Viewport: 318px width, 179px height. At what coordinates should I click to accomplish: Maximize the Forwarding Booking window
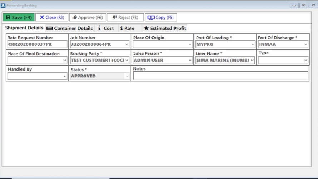(304, 5)
